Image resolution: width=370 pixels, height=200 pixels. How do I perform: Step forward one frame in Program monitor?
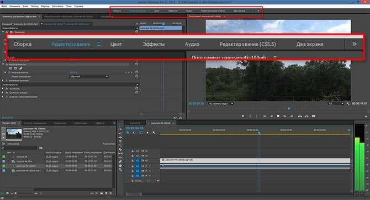[x=285, y=116]
